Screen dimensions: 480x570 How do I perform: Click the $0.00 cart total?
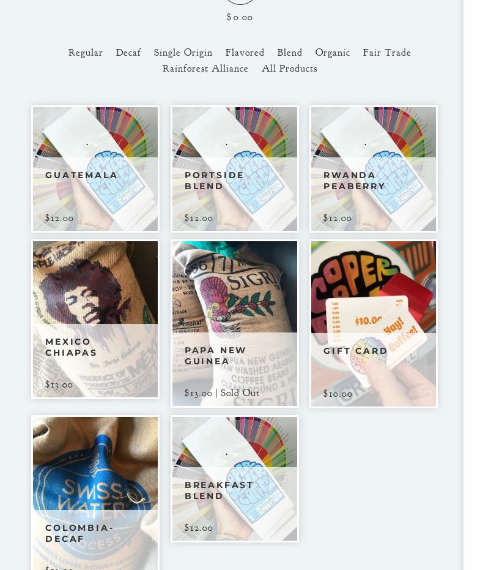point(240,17)
